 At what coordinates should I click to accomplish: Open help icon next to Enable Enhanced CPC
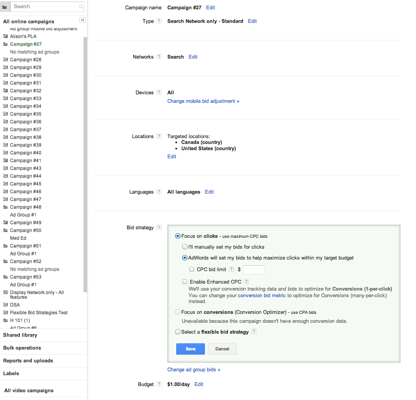click(246, 281)
